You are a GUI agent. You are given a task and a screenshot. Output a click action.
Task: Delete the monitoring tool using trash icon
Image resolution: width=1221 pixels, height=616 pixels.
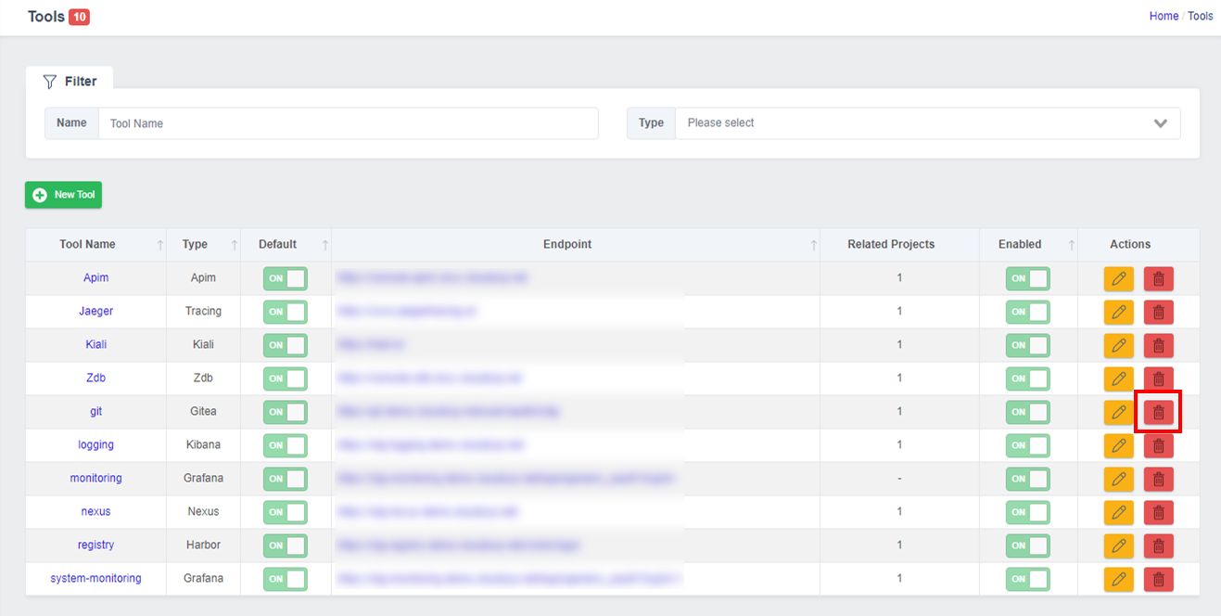(x=1159, y=479)
